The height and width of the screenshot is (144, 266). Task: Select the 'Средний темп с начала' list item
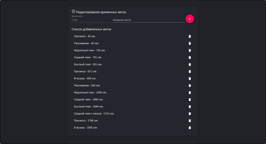pyautogui.click(x=94, y=114)
